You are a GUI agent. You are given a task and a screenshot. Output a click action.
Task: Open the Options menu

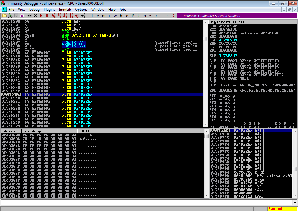[x=81, y=10]
